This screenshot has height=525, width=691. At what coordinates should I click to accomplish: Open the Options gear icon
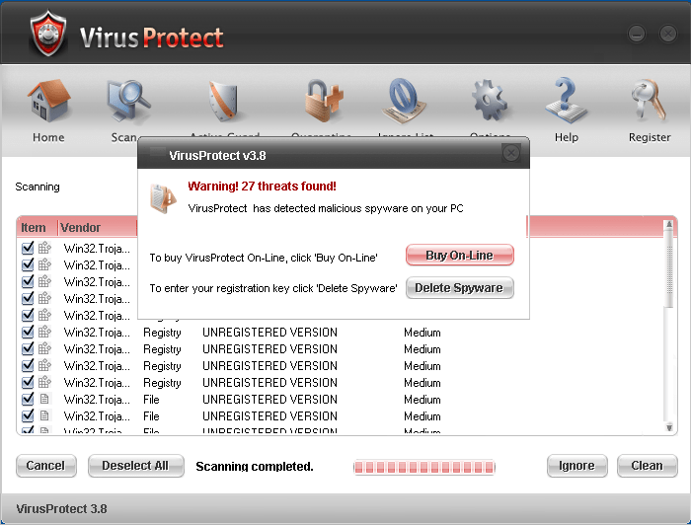point(490,103)
